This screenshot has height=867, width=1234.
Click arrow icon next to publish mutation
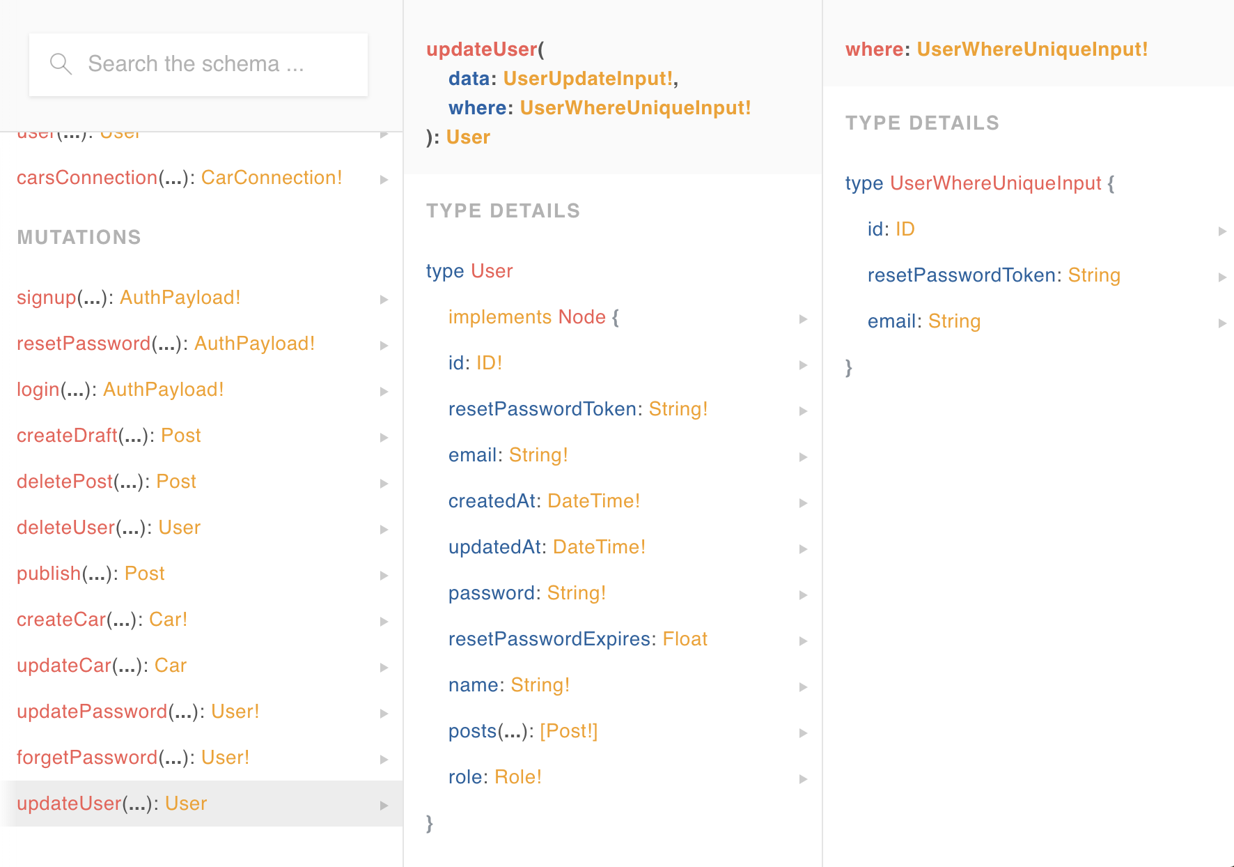[x=384, y=576]
